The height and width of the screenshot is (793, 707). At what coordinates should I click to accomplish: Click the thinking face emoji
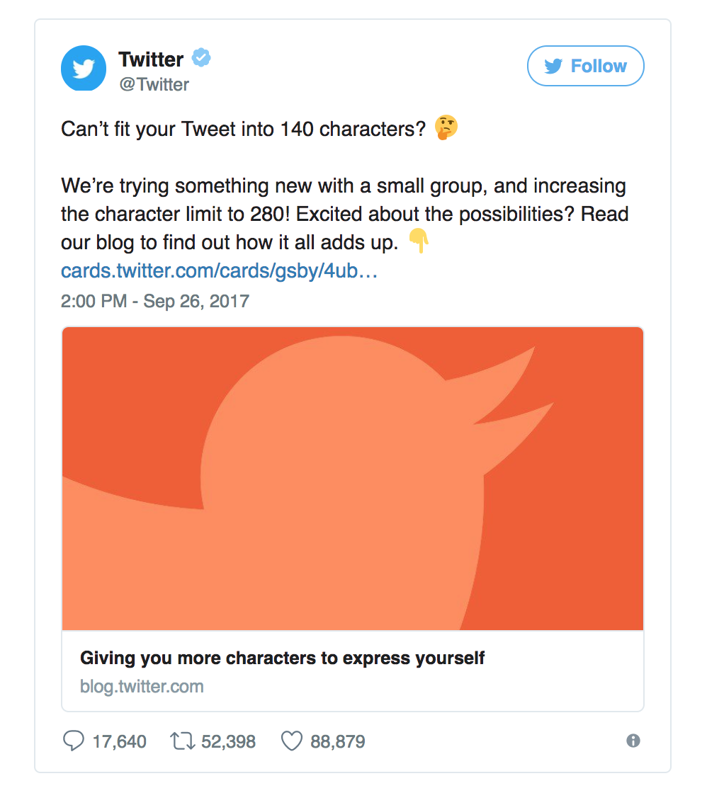coord(446,128)
